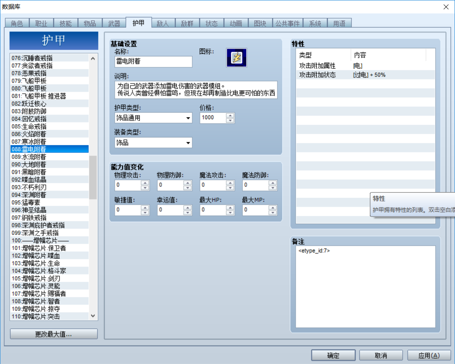Screen dimensions: 455x364
Task: Select 101:增幅芯片.保卫者 in the list
Action: point(49,248)
